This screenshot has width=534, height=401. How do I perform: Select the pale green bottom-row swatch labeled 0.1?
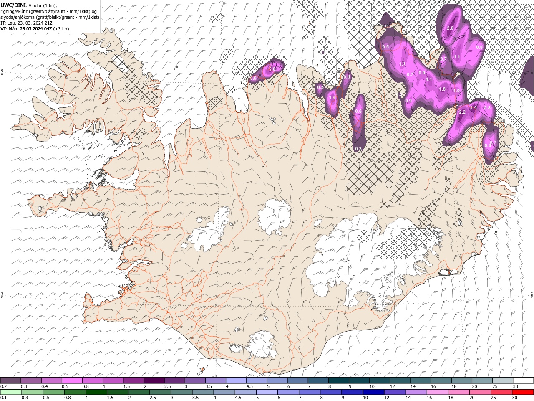(x=11, y=392)
